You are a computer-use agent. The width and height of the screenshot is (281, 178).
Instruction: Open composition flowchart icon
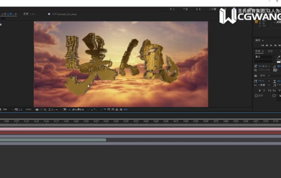tap(117, 110)
